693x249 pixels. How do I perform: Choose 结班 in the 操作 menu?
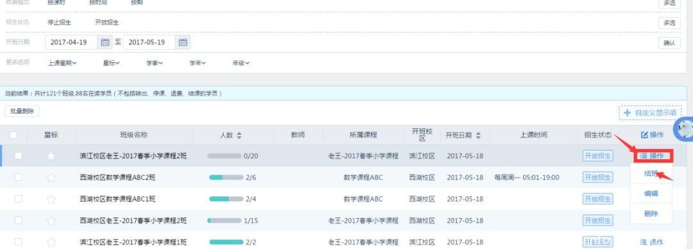pos(651,173)
